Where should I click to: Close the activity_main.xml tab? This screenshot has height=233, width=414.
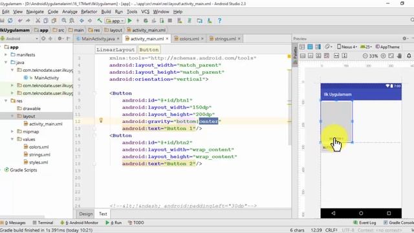coord(167,39)
